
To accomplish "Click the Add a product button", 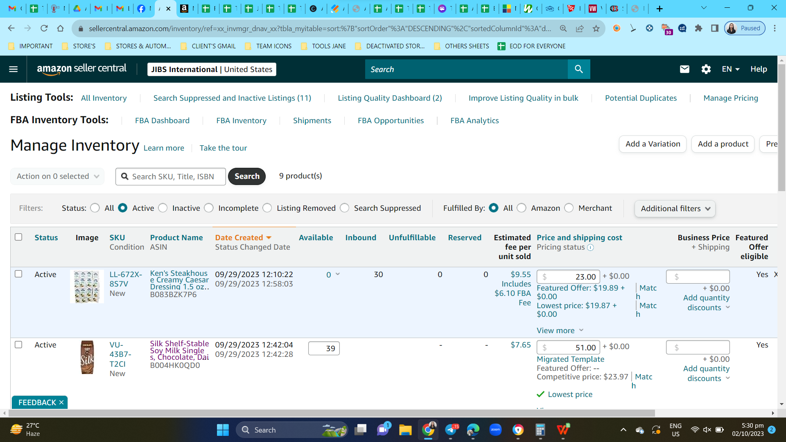I will [723, 144].
